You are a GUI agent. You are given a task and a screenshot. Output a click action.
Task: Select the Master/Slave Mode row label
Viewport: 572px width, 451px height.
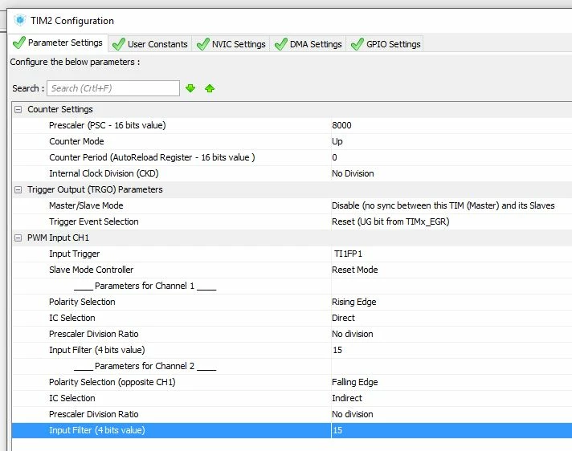[x=86, y=205]
